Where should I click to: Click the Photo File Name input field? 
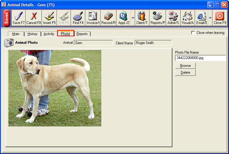201,58
